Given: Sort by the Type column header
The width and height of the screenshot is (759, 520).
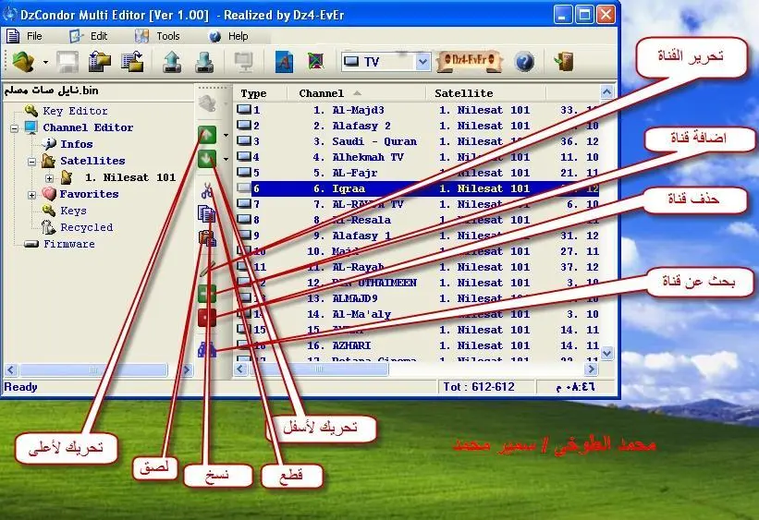Looking at the screenshot, I should [260, 93].
